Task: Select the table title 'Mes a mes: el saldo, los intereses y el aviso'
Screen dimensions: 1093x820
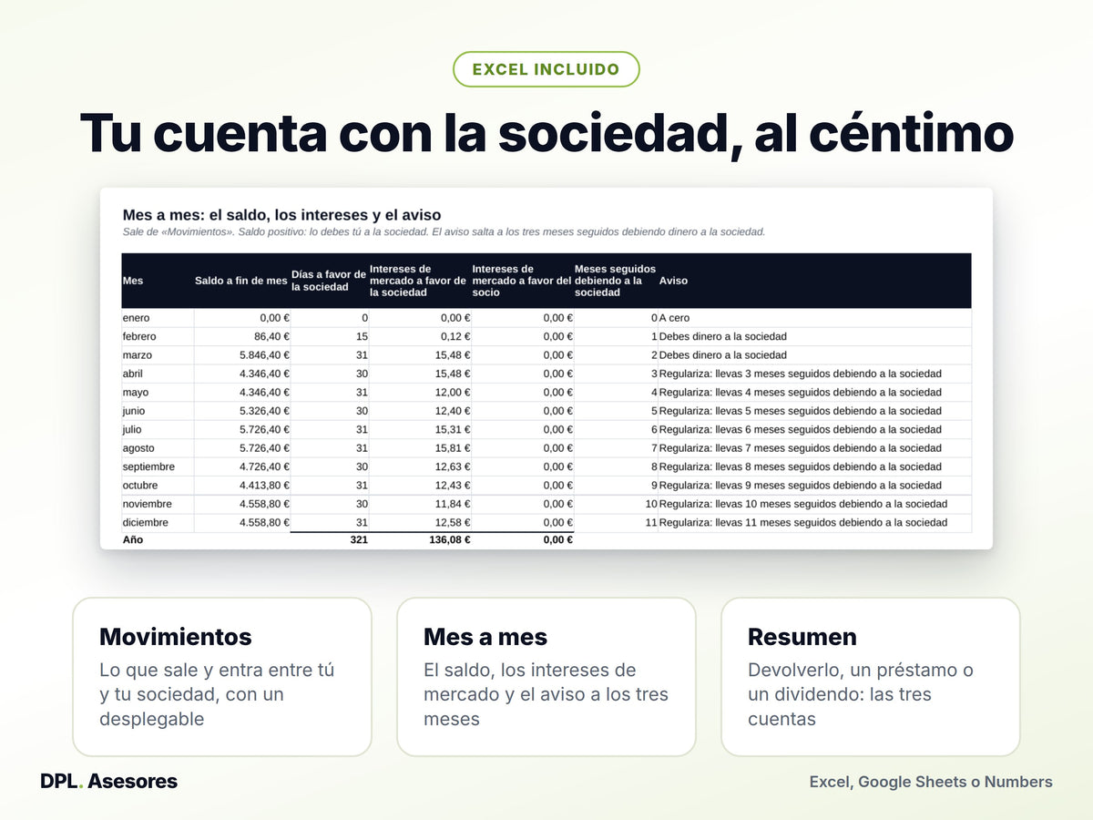Action: click(282, 215)
